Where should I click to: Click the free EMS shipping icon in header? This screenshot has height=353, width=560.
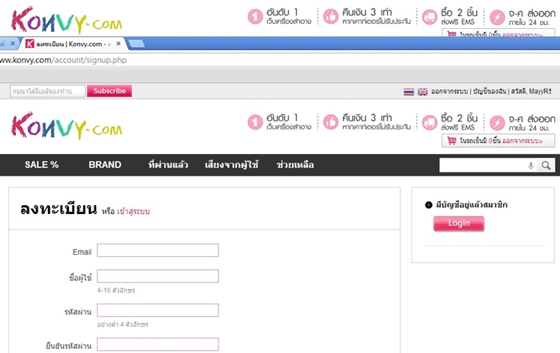click(430, 122)
